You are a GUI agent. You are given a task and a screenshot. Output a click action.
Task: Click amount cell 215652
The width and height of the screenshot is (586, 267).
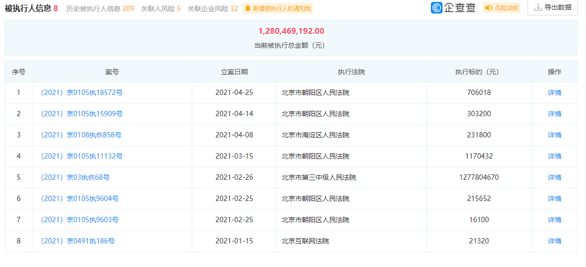coord(479,199)
